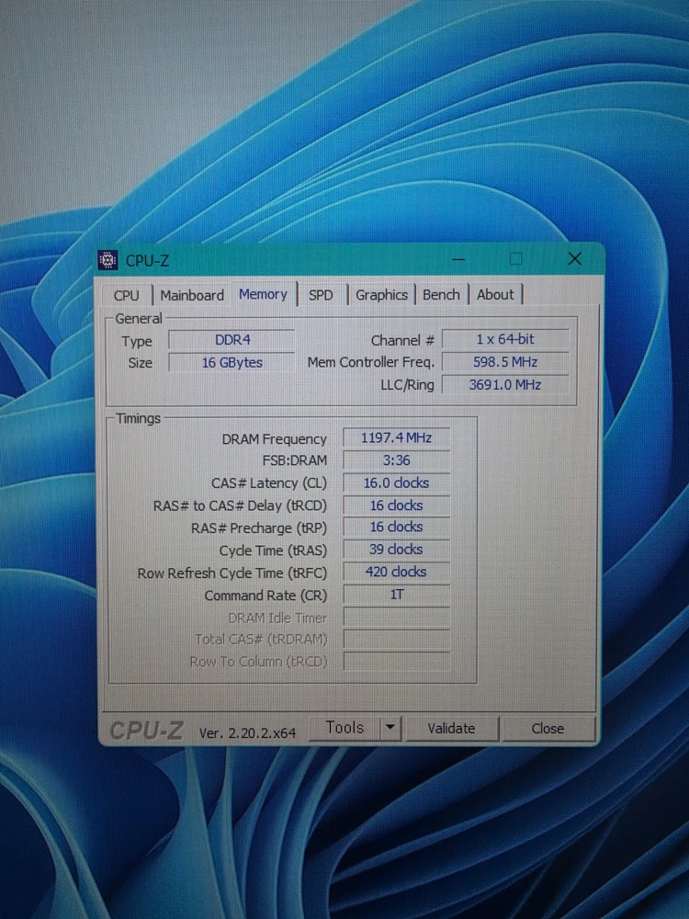Click the DDR4 type value field
689x919 pixels.
coord(232,340)
